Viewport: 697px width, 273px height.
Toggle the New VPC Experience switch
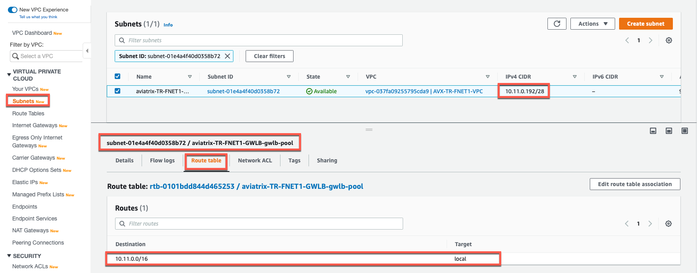(13, 10)
